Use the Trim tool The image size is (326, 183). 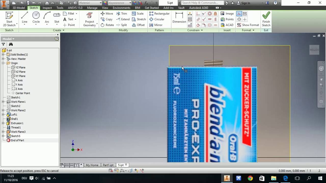tap(121, 13)
